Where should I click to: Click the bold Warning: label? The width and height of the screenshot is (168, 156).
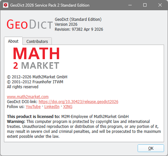pos(16,122)
